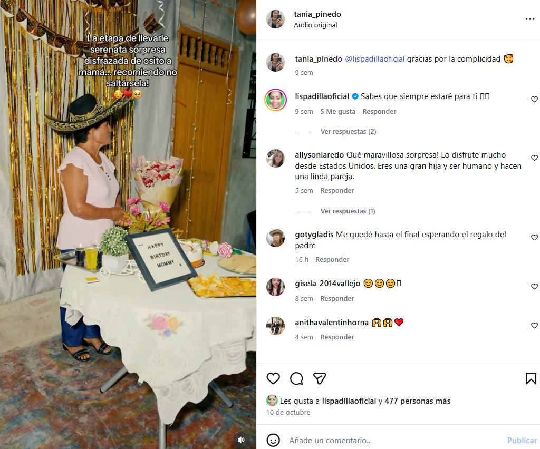Open the emoji picker in the comment box
The width and height of the screenshot is (540, 449).
[273, 440]
